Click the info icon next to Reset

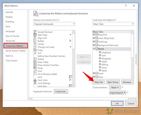coord(123,87)
